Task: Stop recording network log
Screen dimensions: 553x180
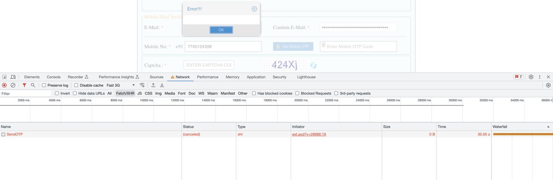Action: (5, 85)
